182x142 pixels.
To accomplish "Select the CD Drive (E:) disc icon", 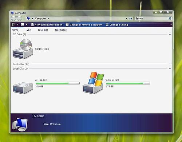I will coord(23,49).
